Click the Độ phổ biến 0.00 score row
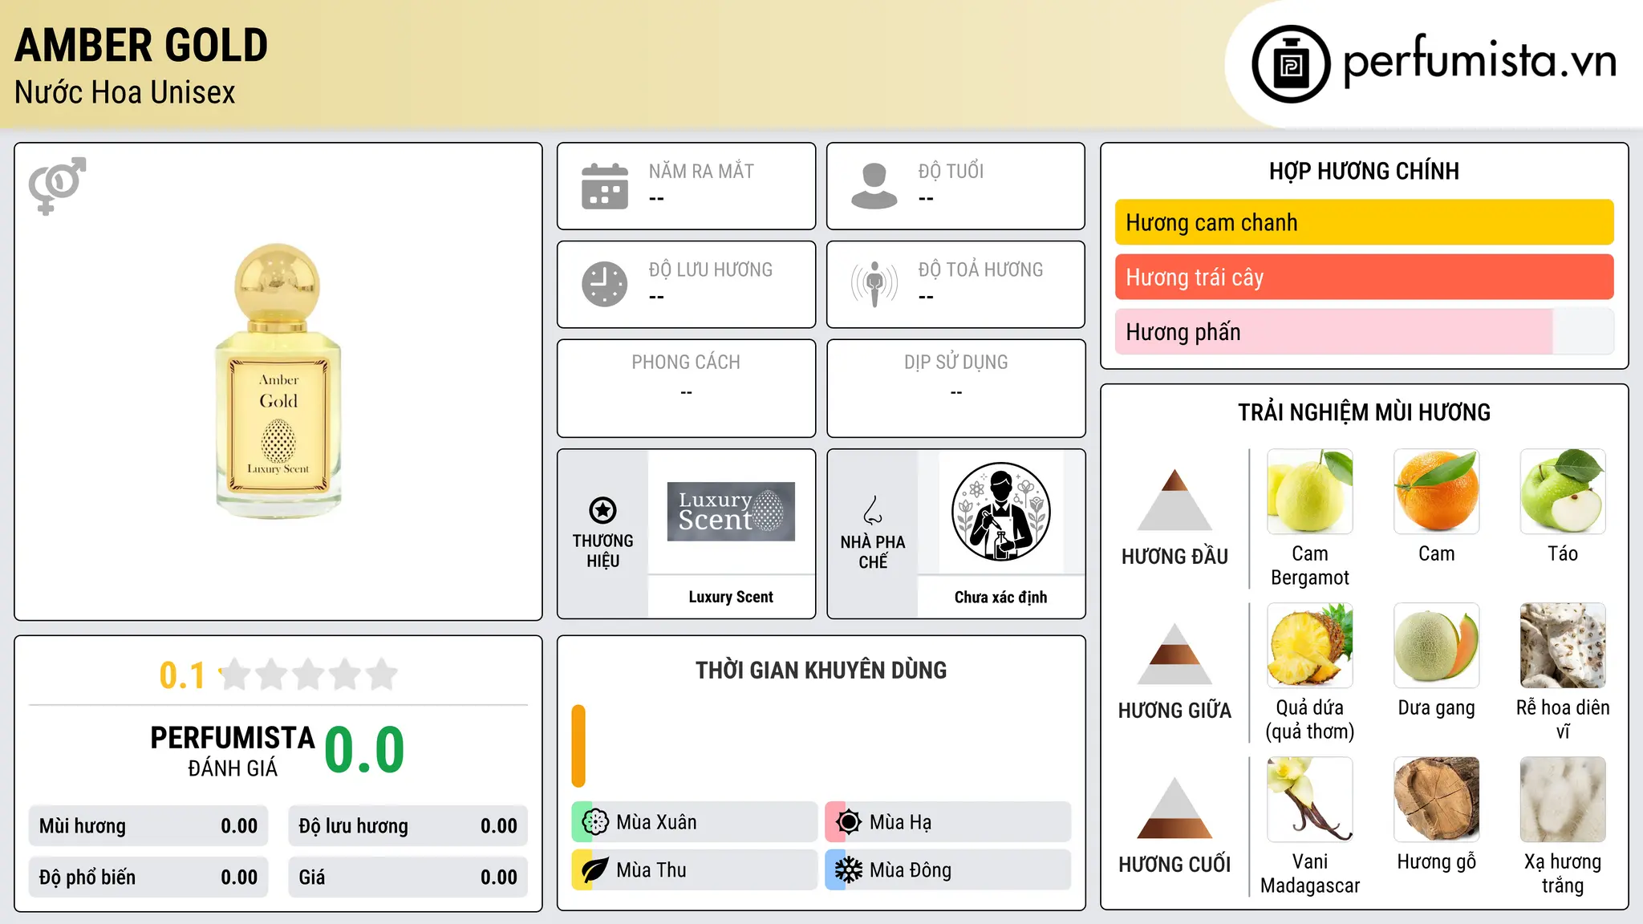The width and height of the screenshot is (1643, 924). (x=148, y=877)
